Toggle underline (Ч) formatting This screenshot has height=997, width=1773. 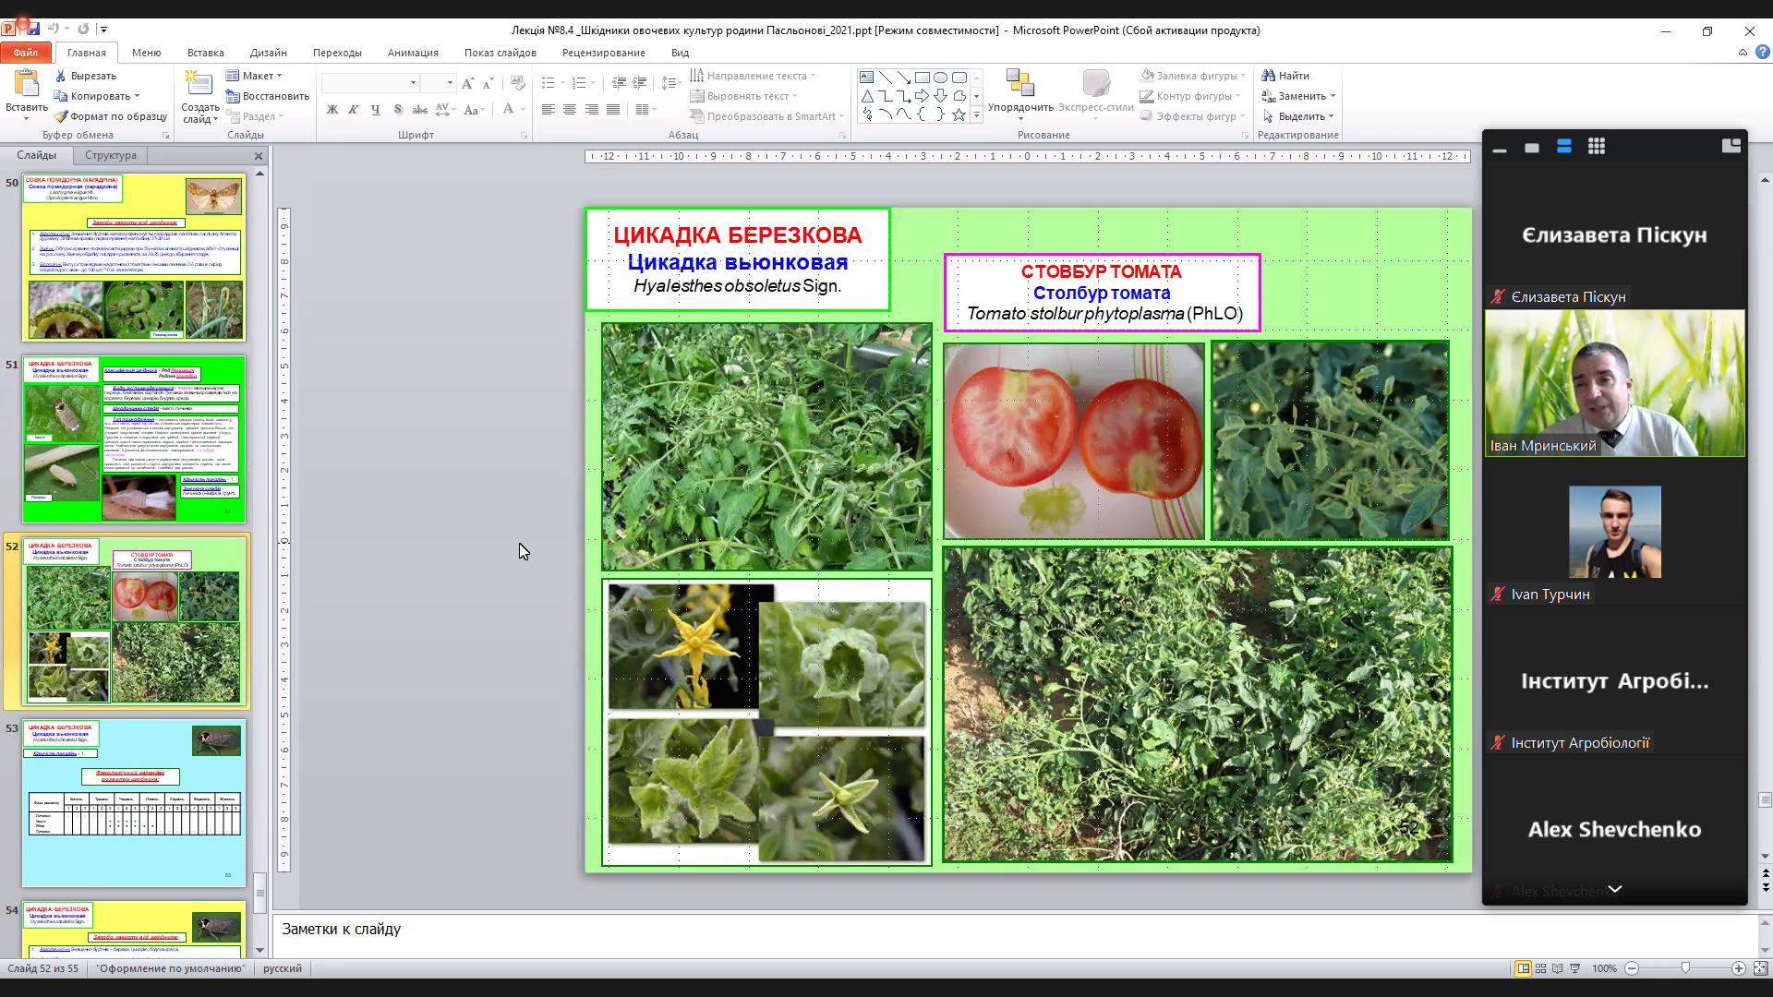pos(375,110)
